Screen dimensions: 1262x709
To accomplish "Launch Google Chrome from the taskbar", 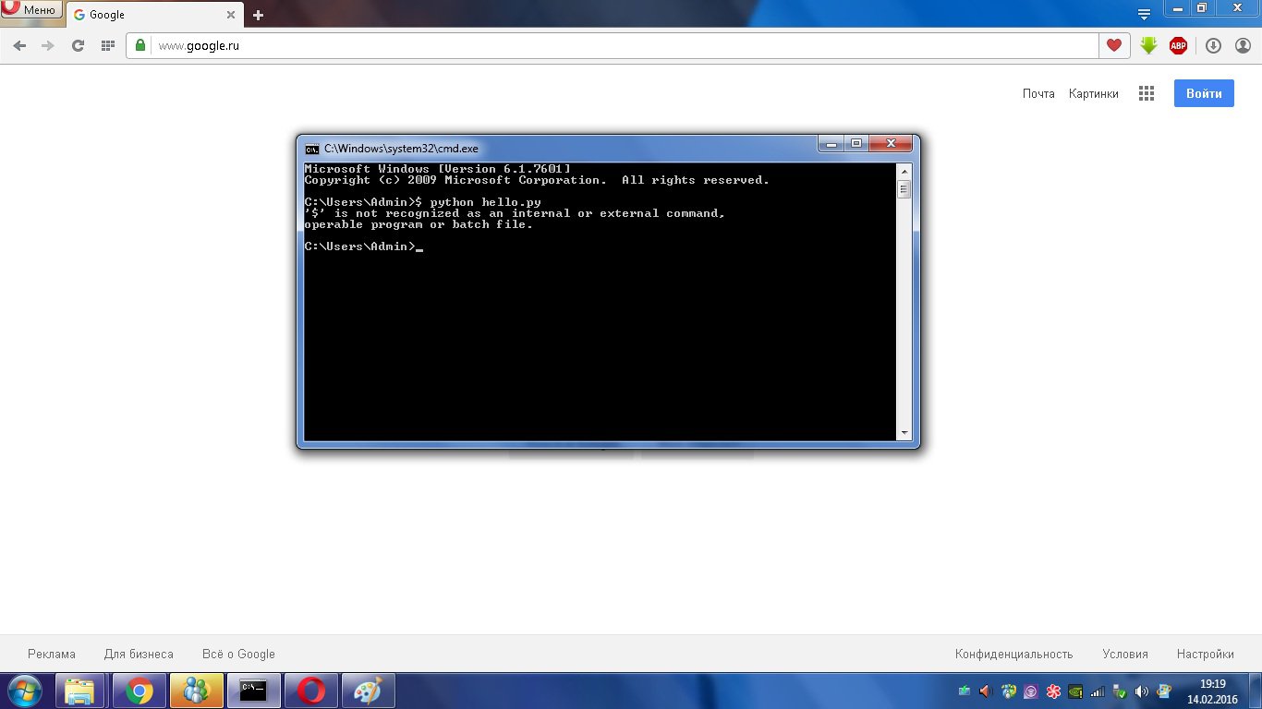I will coord(140,691).
